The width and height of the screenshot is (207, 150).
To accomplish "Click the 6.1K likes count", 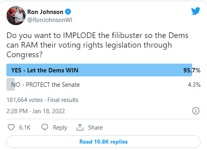I will pos(25,128).
